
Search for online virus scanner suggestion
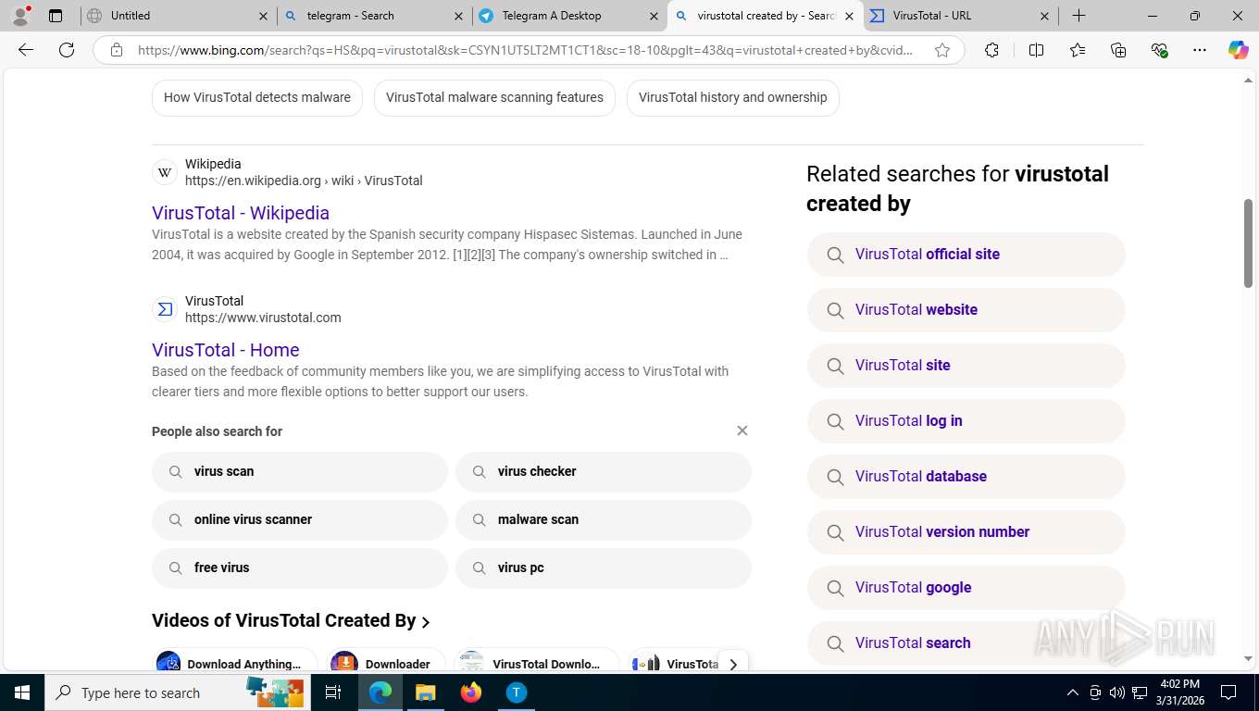click(300, 519)
